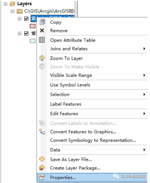Click the Copy icon in context menu
This screenshot has height=183, width=150.
tap(42, 22)
